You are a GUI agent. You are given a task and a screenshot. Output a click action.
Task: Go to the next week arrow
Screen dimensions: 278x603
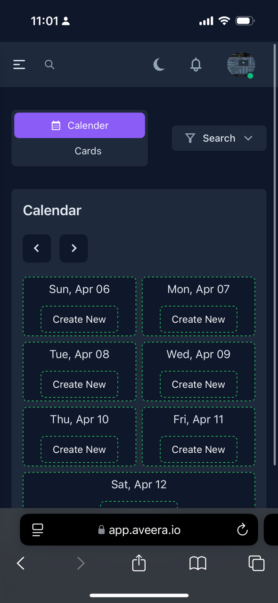click(x=74, y=248)
